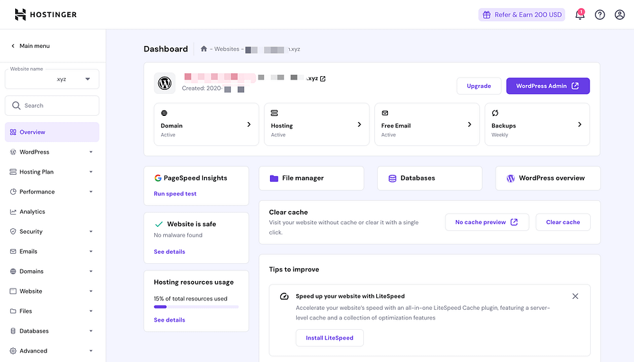Viewport: 634px width, 362px height.
Task: Open external link icon beside site domain
Action: pyautogui.click(x=323, y=79)
